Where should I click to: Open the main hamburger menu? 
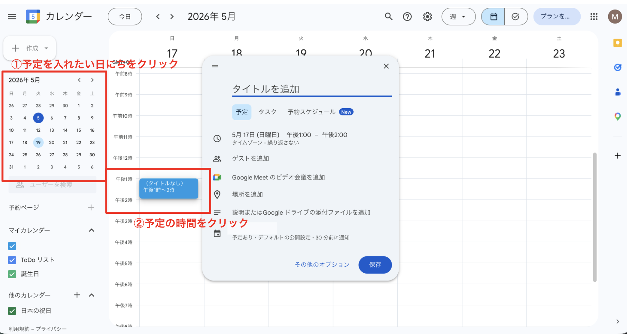[12, 16]
